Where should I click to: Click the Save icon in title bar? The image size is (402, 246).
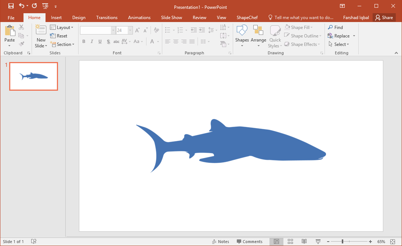point(11,6)
